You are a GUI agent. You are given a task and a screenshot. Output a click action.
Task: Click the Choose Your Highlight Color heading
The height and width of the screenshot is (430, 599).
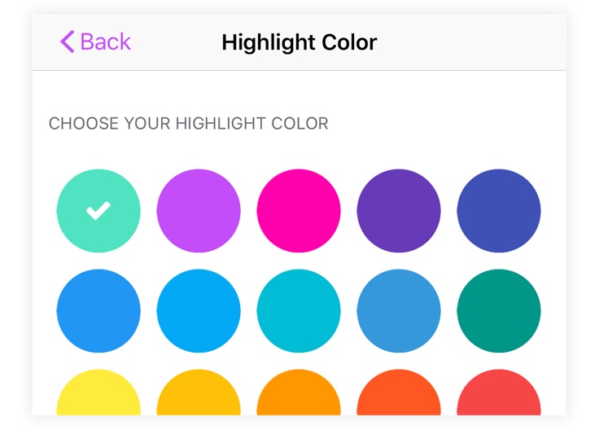tap(189, 124)
